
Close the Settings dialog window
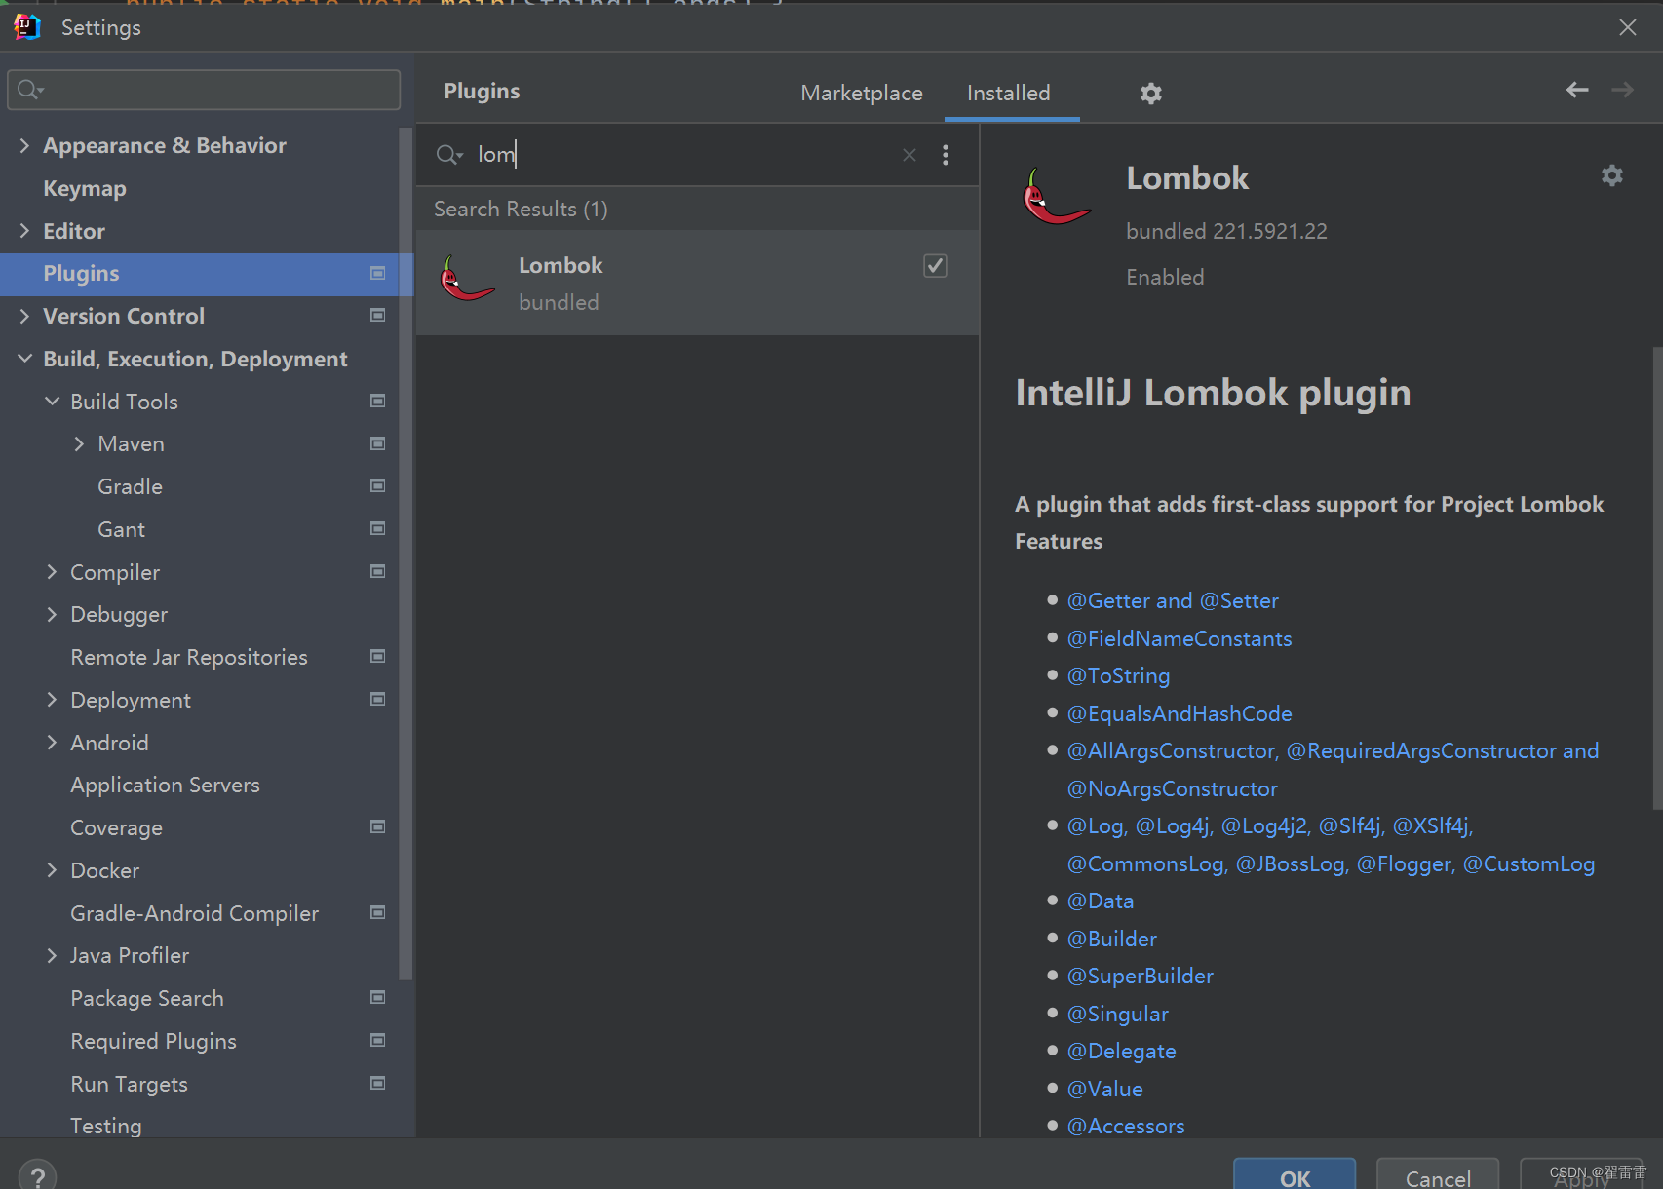click(x=1628, y=27)
